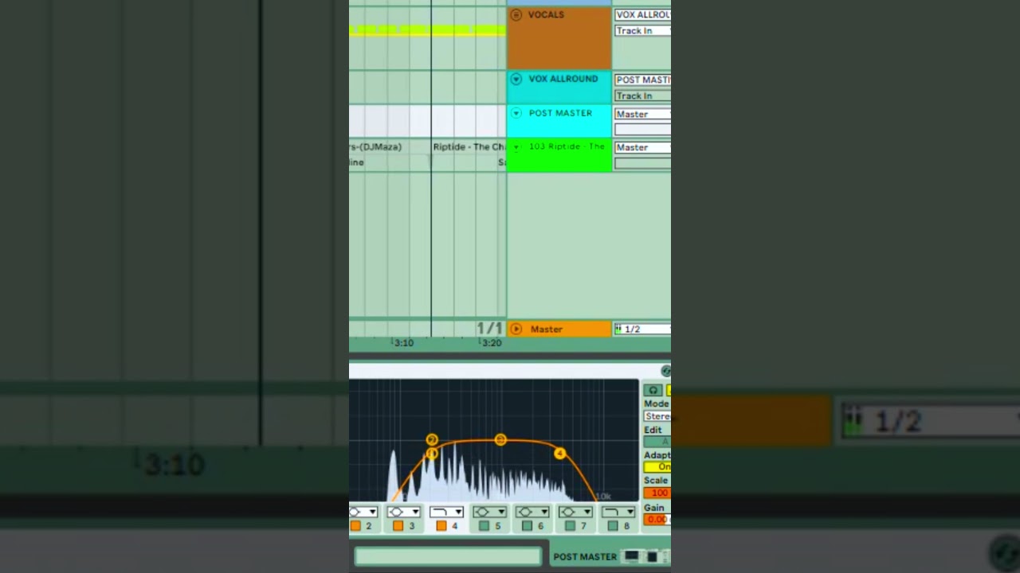This screenshot has height=573, width=1020.
Task: Select EQ filter point 3
Action: point(500,439)
